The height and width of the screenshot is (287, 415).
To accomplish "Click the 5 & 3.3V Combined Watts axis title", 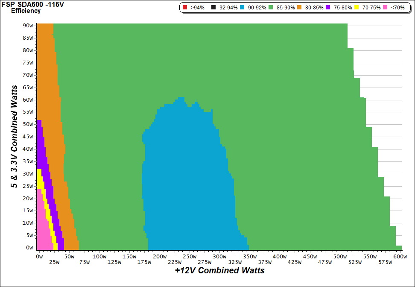I will (15, 137).
